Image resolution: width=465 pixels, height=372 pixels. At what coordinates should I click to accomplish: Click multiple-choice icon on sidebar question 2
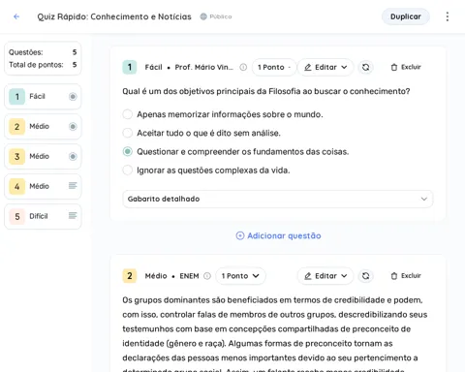[x=73, y=126]
